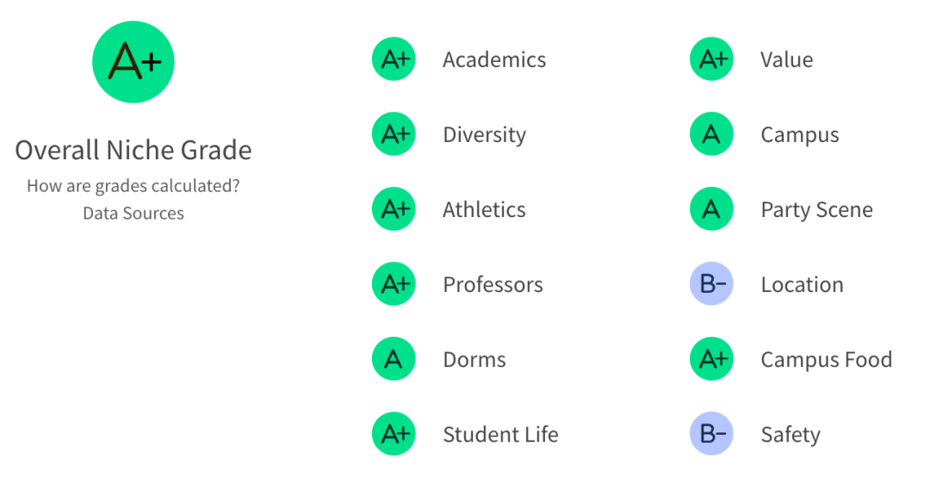Select the Student Life A+ badge
Image resolution: width=930 pixels, height=496 pixels.
click(x=394, y=434)
